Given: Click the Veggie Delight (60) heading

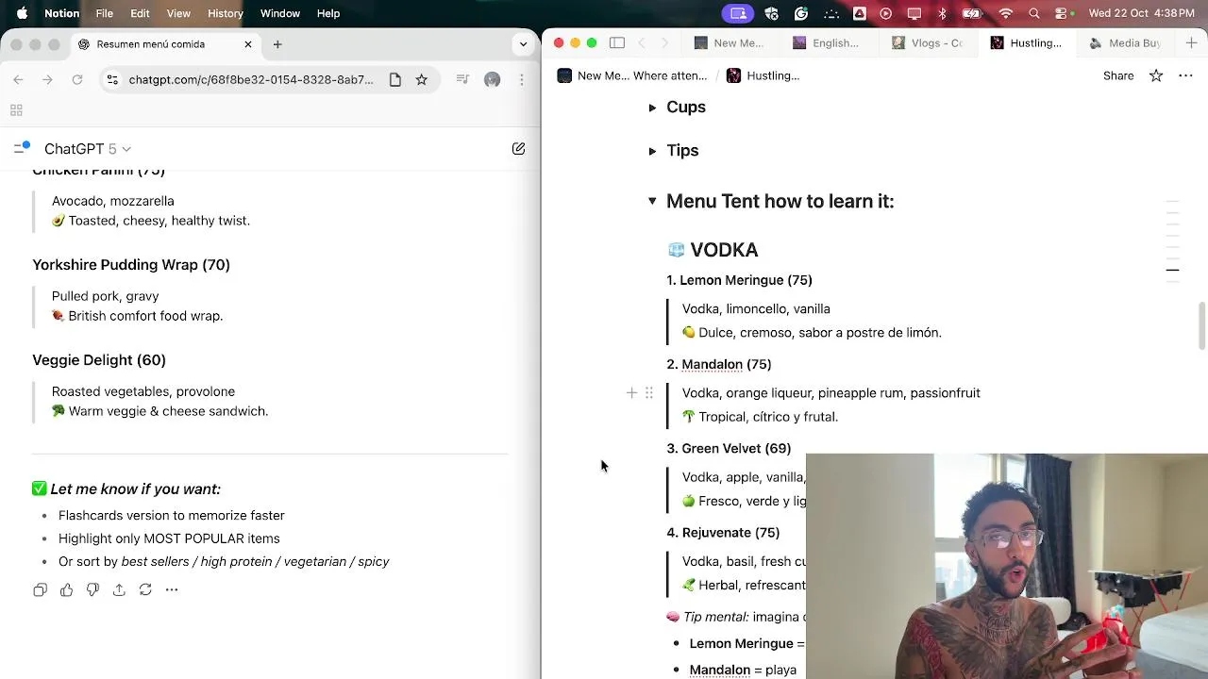Looking at the screenshot, I should (x=99, y=360).
